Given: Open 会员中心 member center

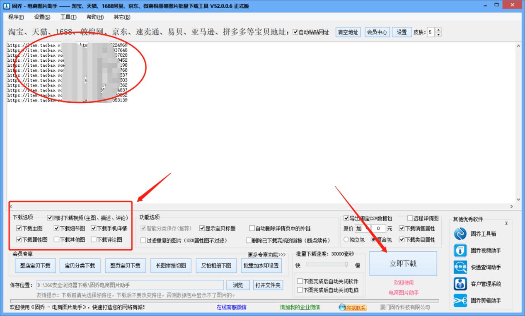Looking at the screenshot, I should 377,32.
